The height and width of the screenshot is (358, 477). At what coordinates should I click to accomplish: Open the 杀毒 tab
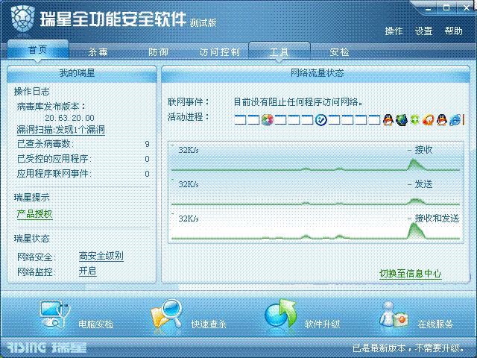(x=98, y=52)
